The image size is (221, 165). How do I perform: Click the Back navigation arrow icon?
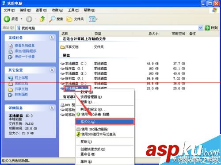(x=7, y=19)
